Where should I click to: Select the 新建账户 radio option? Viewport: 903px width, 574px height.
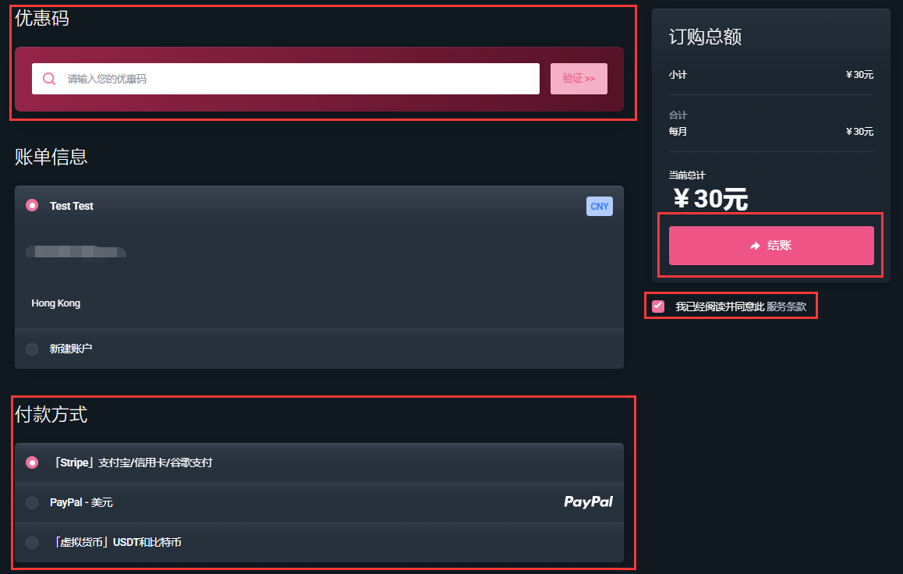pos(32,349)
